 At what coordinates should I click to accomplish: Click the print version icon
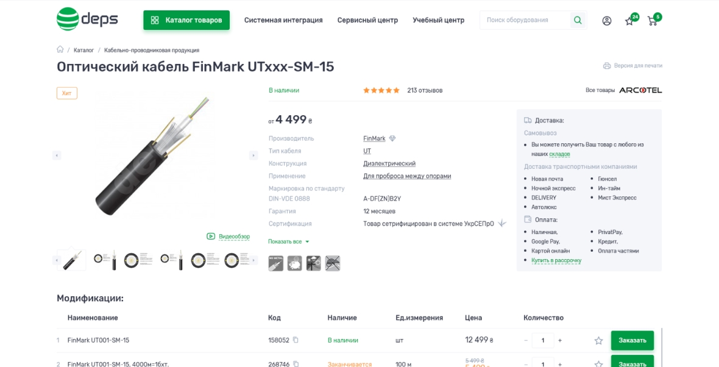pos(607,66)
